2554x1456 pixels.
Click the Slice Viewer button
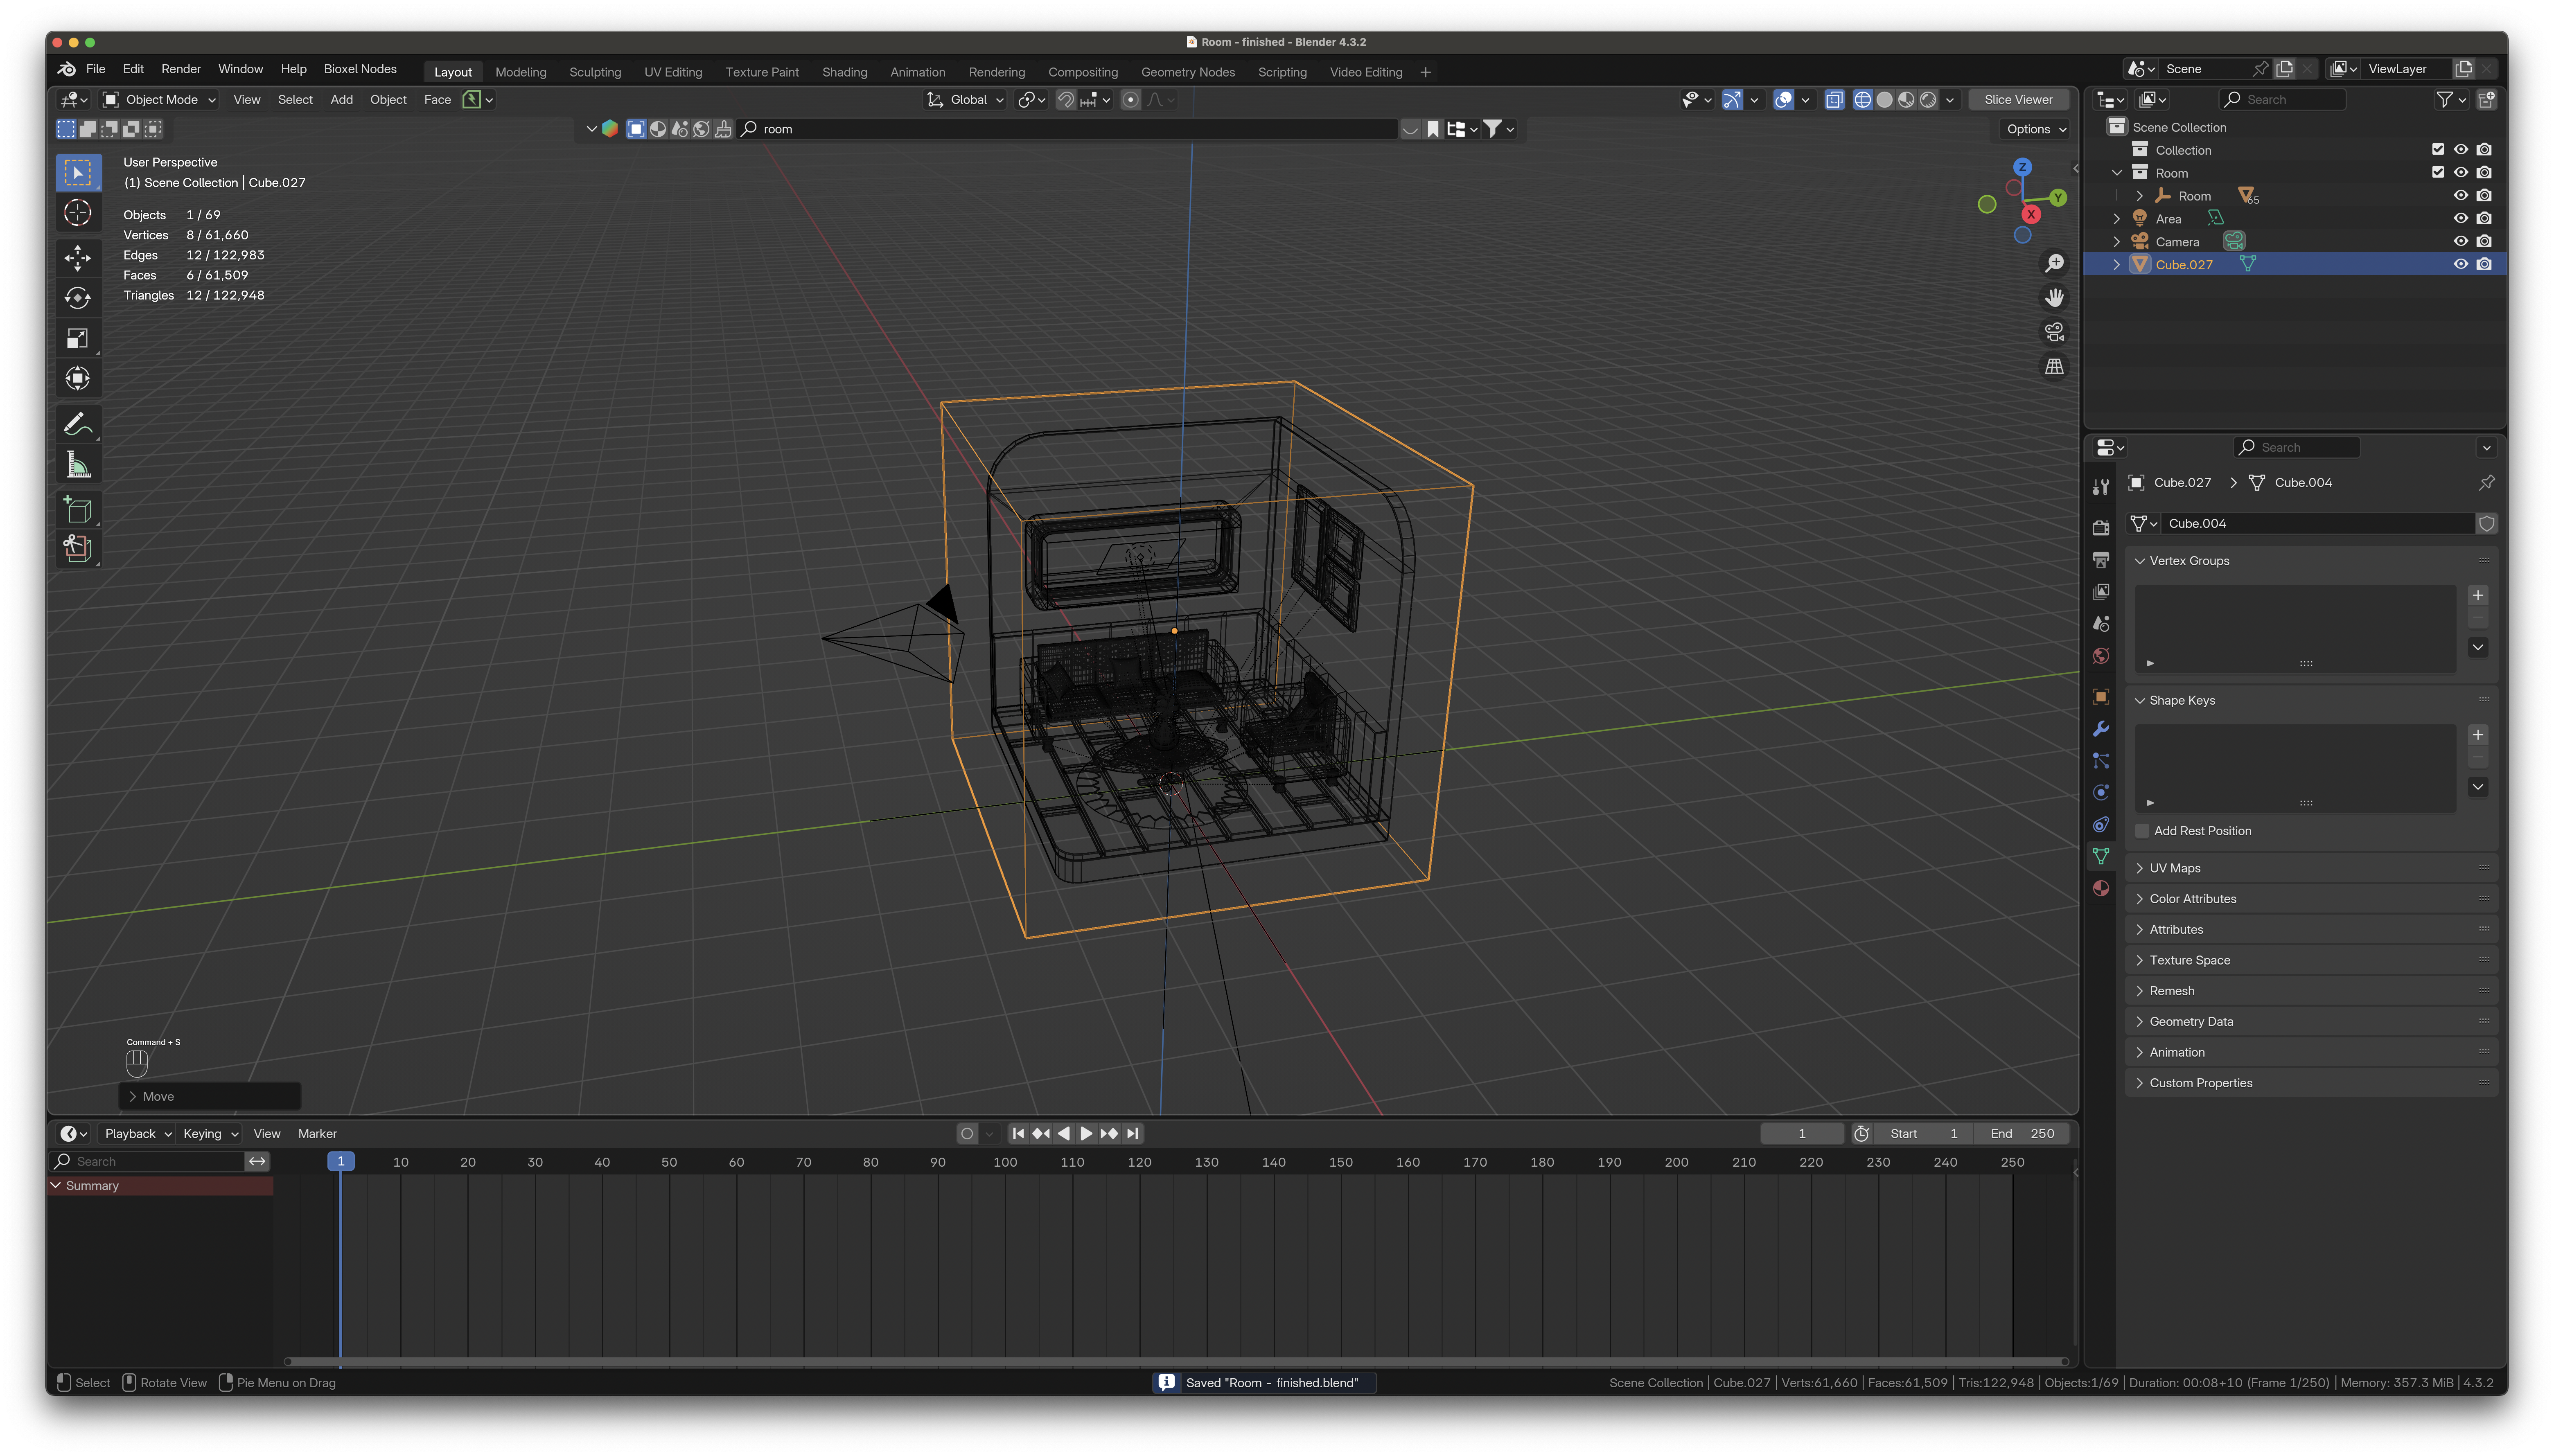point(2018,100)
